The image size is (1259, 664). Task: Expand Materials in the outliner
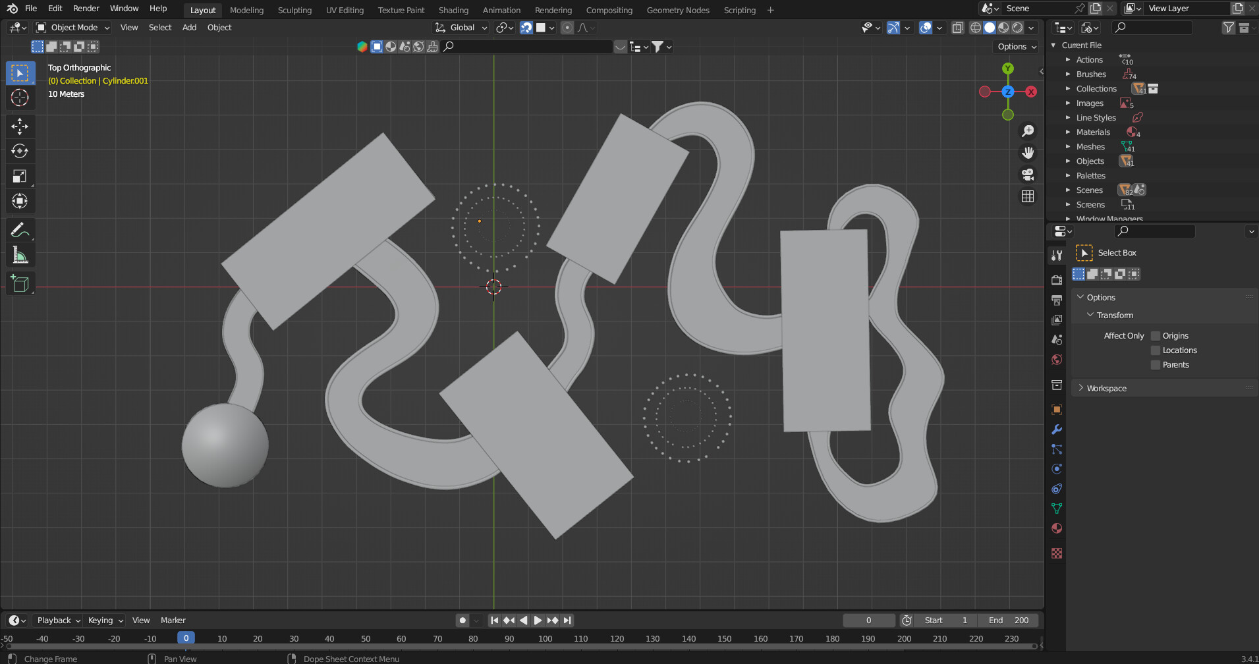pyautogui.click(x=1068, y=132)
